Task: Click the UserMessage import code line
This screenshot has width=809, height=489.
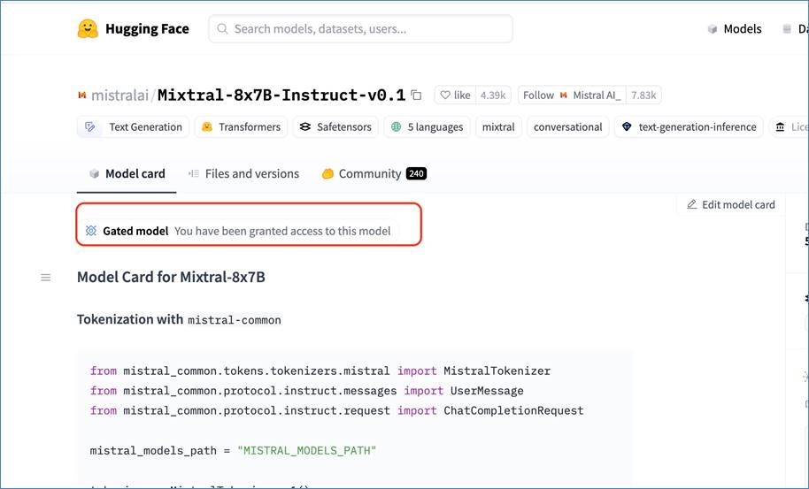Action: 307,391
